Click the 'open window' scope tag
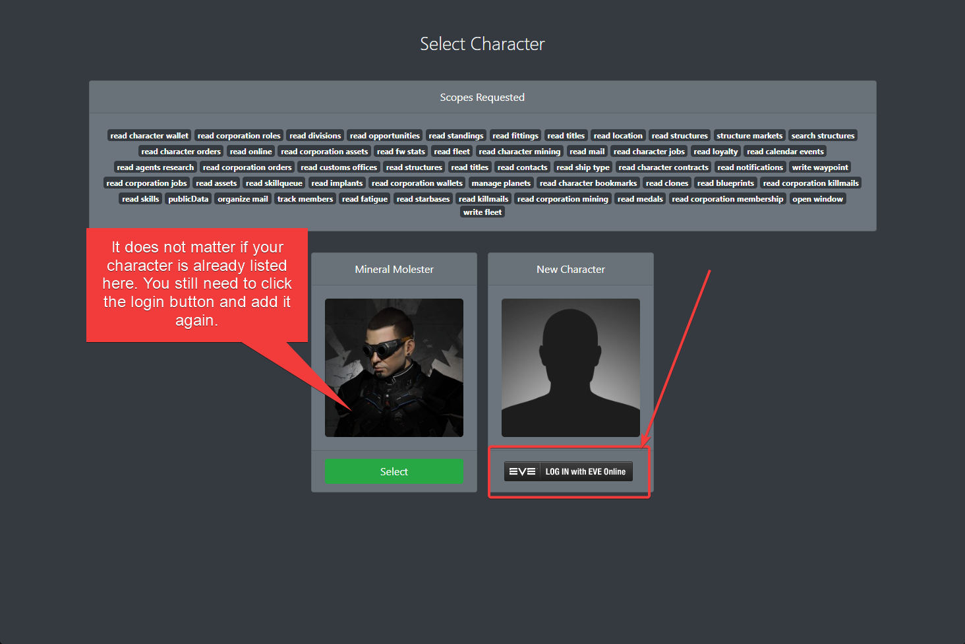 pos(817,198)
